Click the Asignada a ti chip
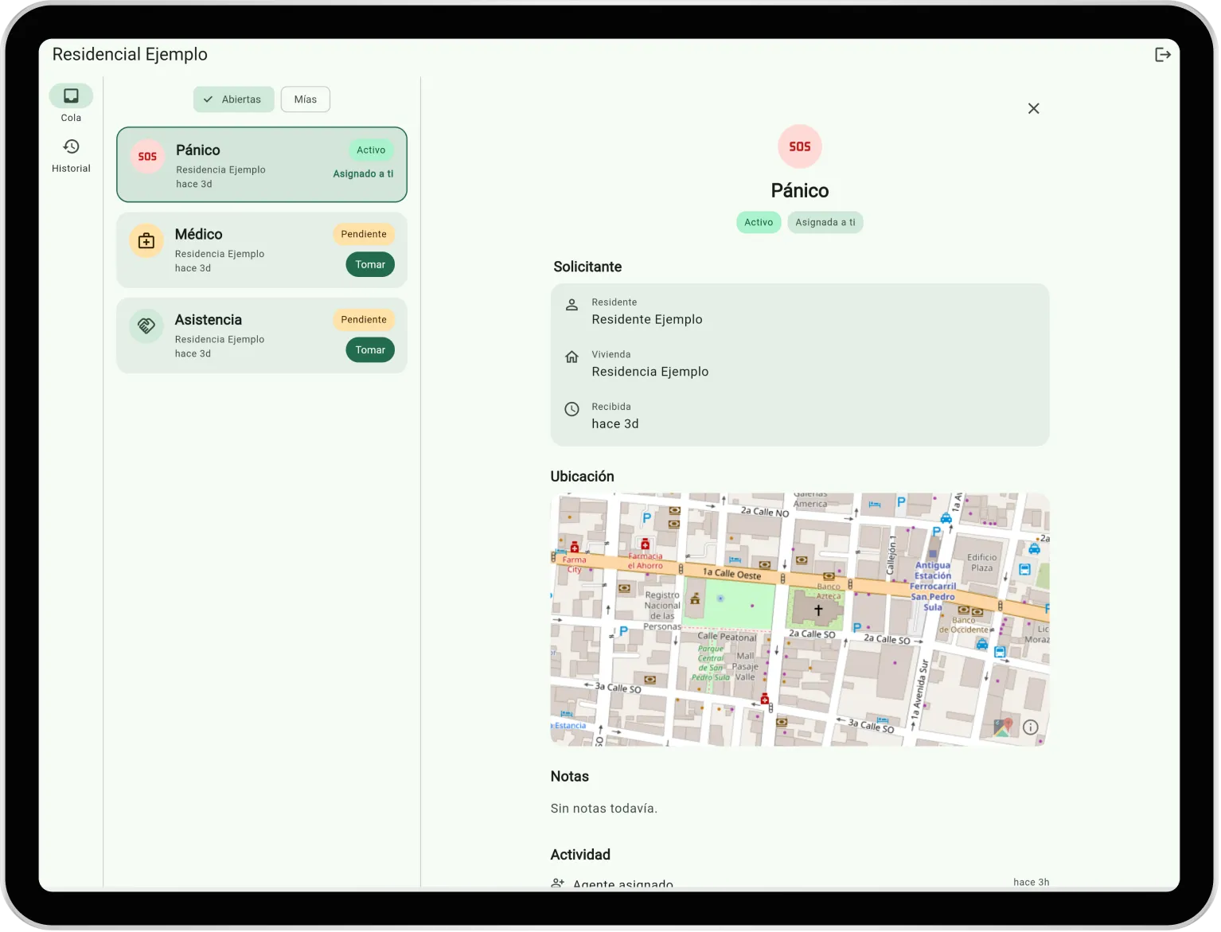The image size is (1221, 932). tap(825, 223)
